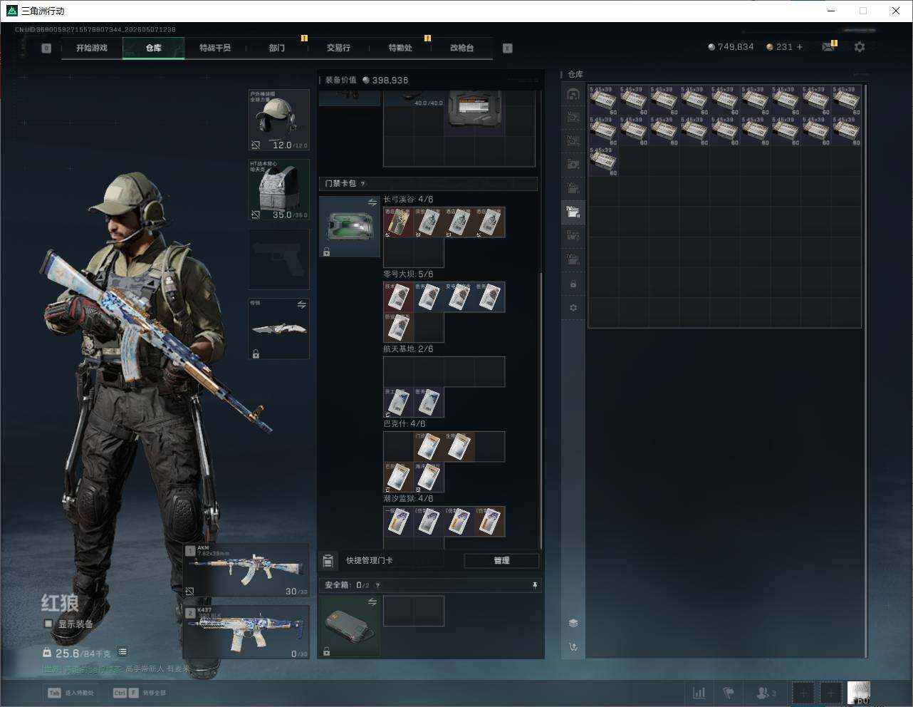Viewport: 913px width, 707px height.
Task: Select the HT tactical vest slot
Action: click(x=278, y=189)
